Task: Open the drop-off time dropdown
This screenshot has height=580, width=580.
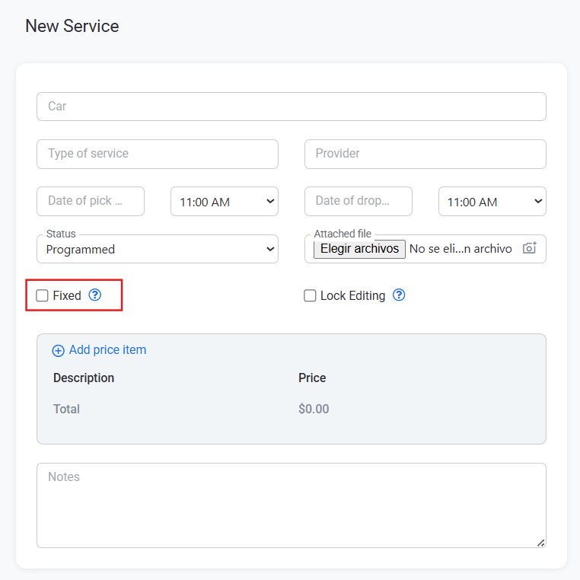Action: [492, 201]
